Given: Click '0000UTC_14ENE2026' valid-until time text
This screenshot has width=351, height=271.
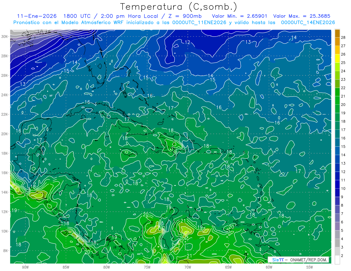Looking at the screenshot, I should 308,23.
